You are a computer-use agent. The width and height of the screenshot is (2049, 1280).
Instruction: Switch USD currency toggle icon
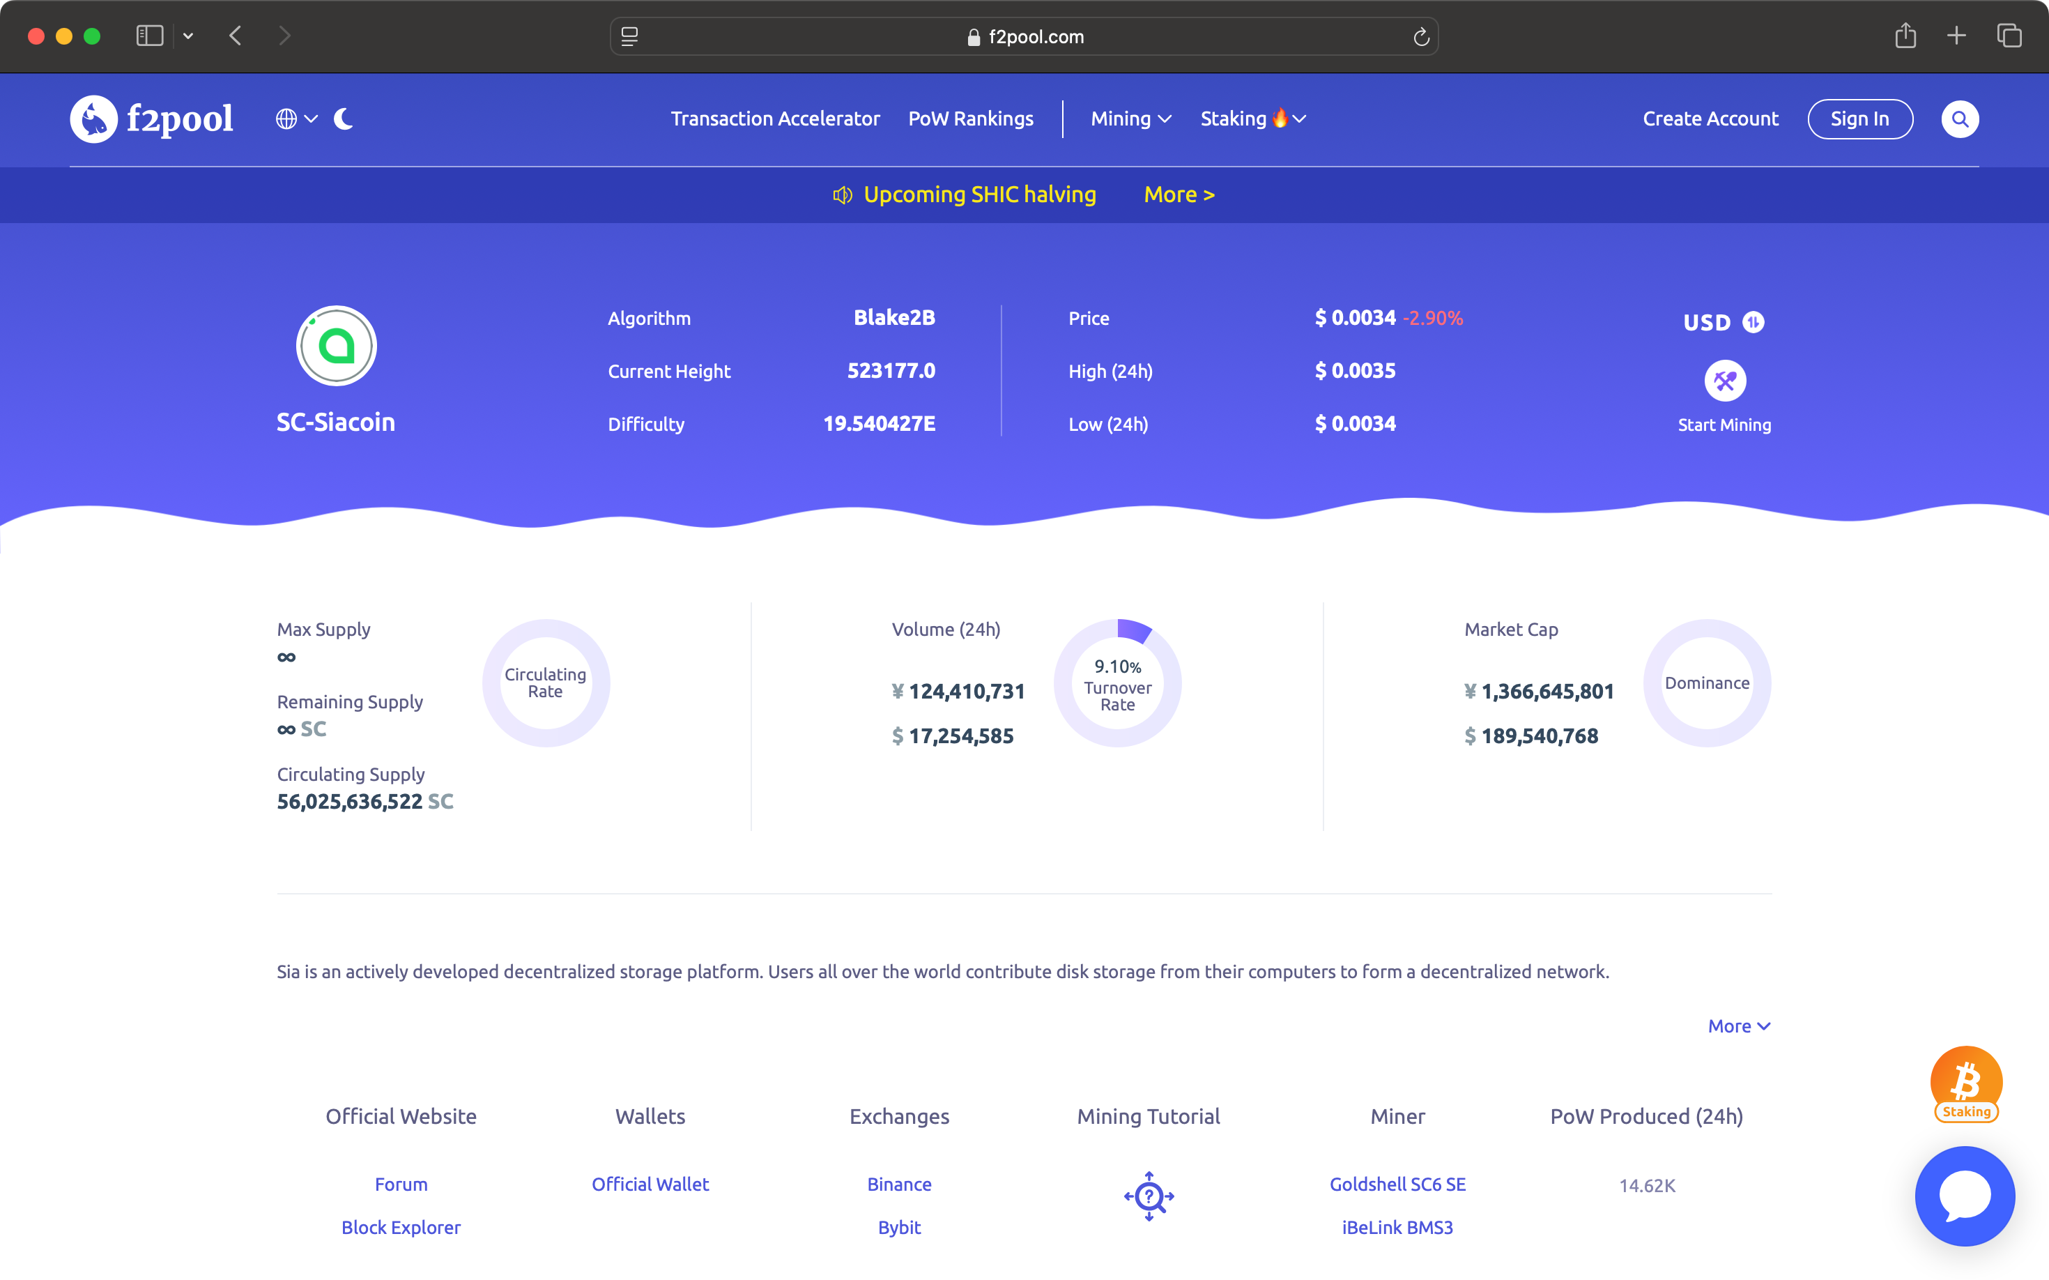coord(1753,323)
